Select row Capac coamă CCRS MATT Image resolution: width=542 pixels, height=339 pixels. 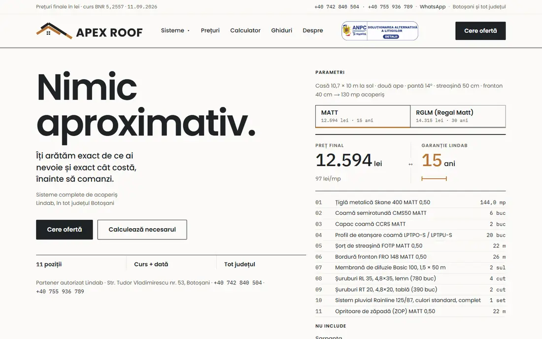click(410, 224)
